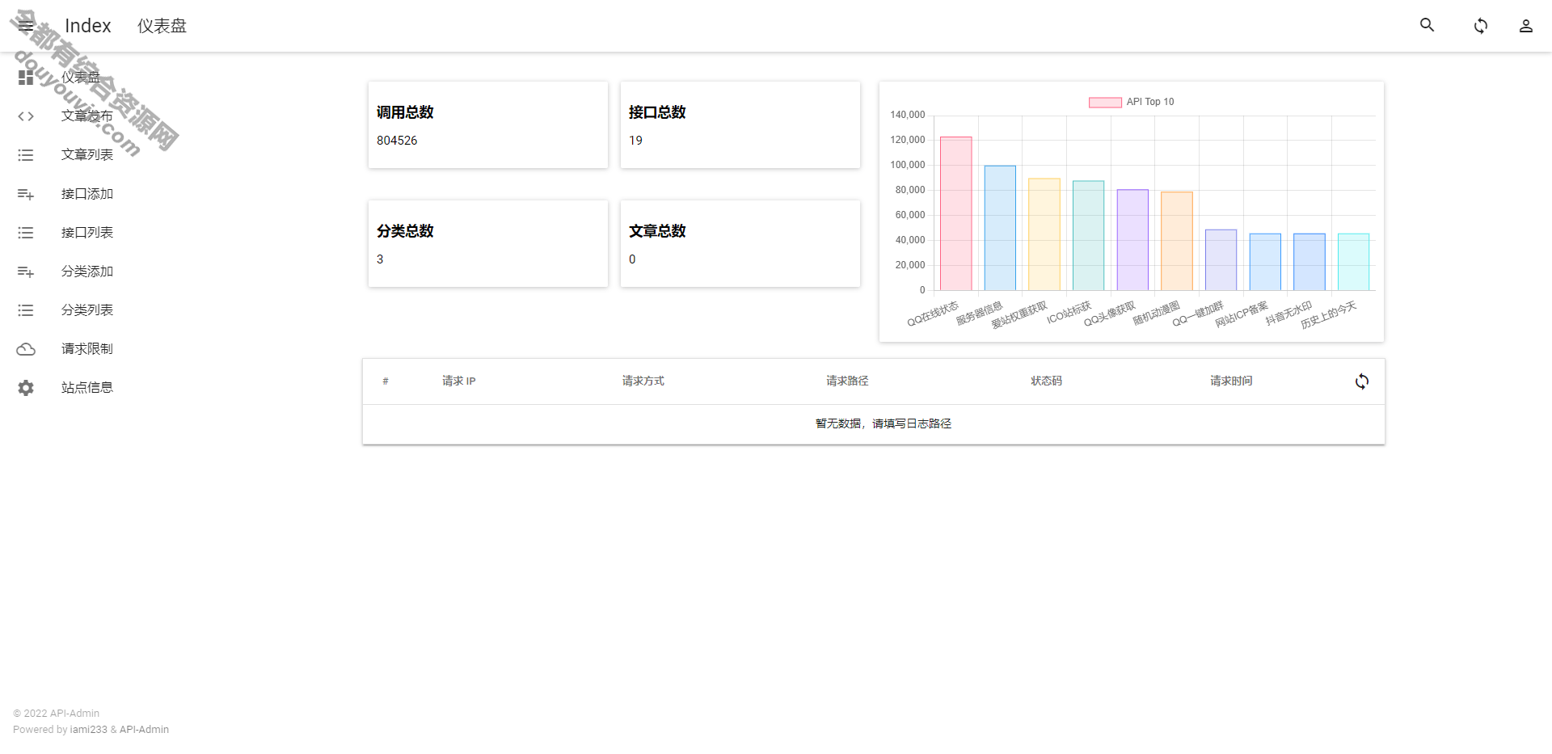Click the Index title in header

[87, 26]
